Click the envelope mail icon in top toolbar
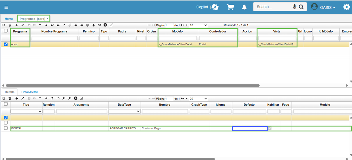The width and height of the screenshot is (352, 160). click(99, 25)
